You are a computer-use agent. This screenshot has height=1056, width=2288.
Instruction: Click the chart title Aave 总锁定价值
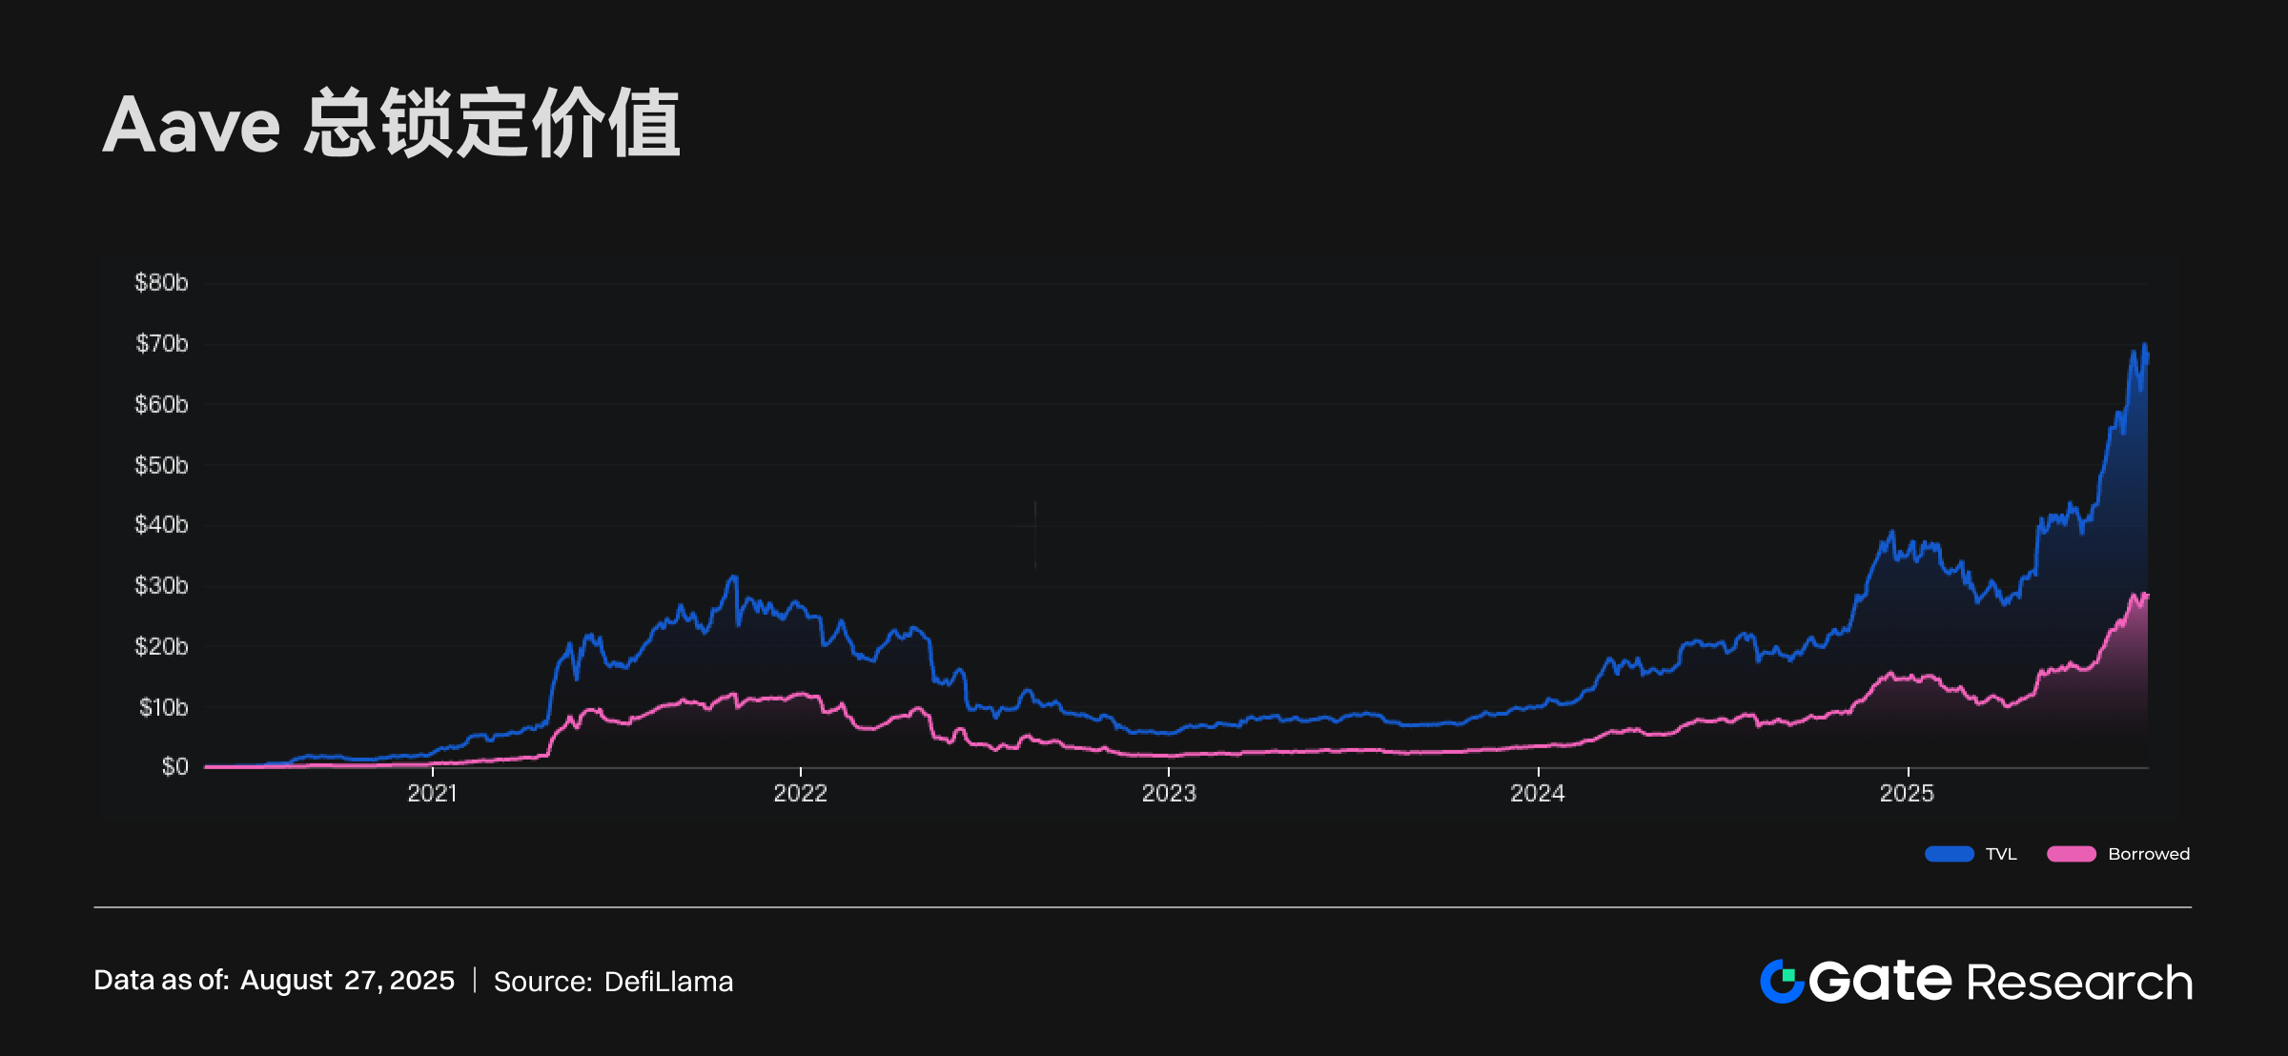[x=391, y=124]
